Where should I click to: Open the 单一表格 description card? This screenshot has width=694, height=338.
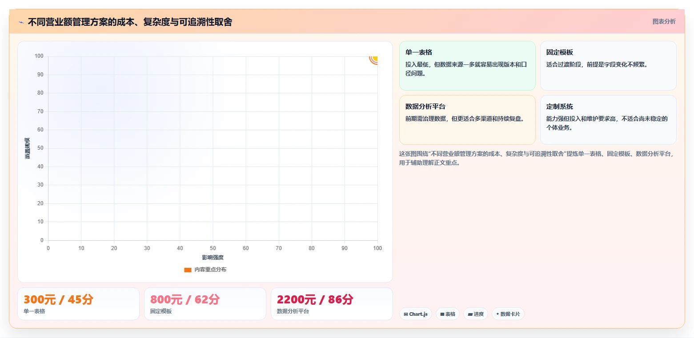pos(467,66)
